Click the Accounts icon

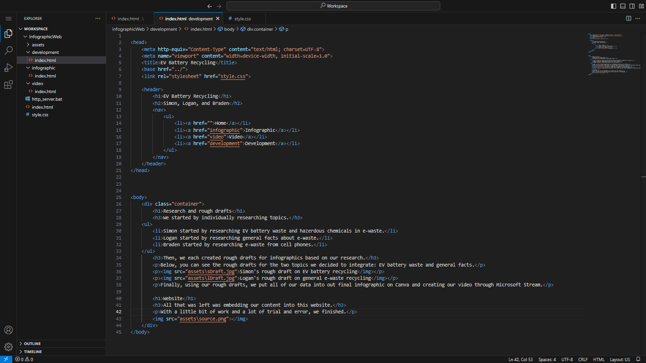pos(9,330)
